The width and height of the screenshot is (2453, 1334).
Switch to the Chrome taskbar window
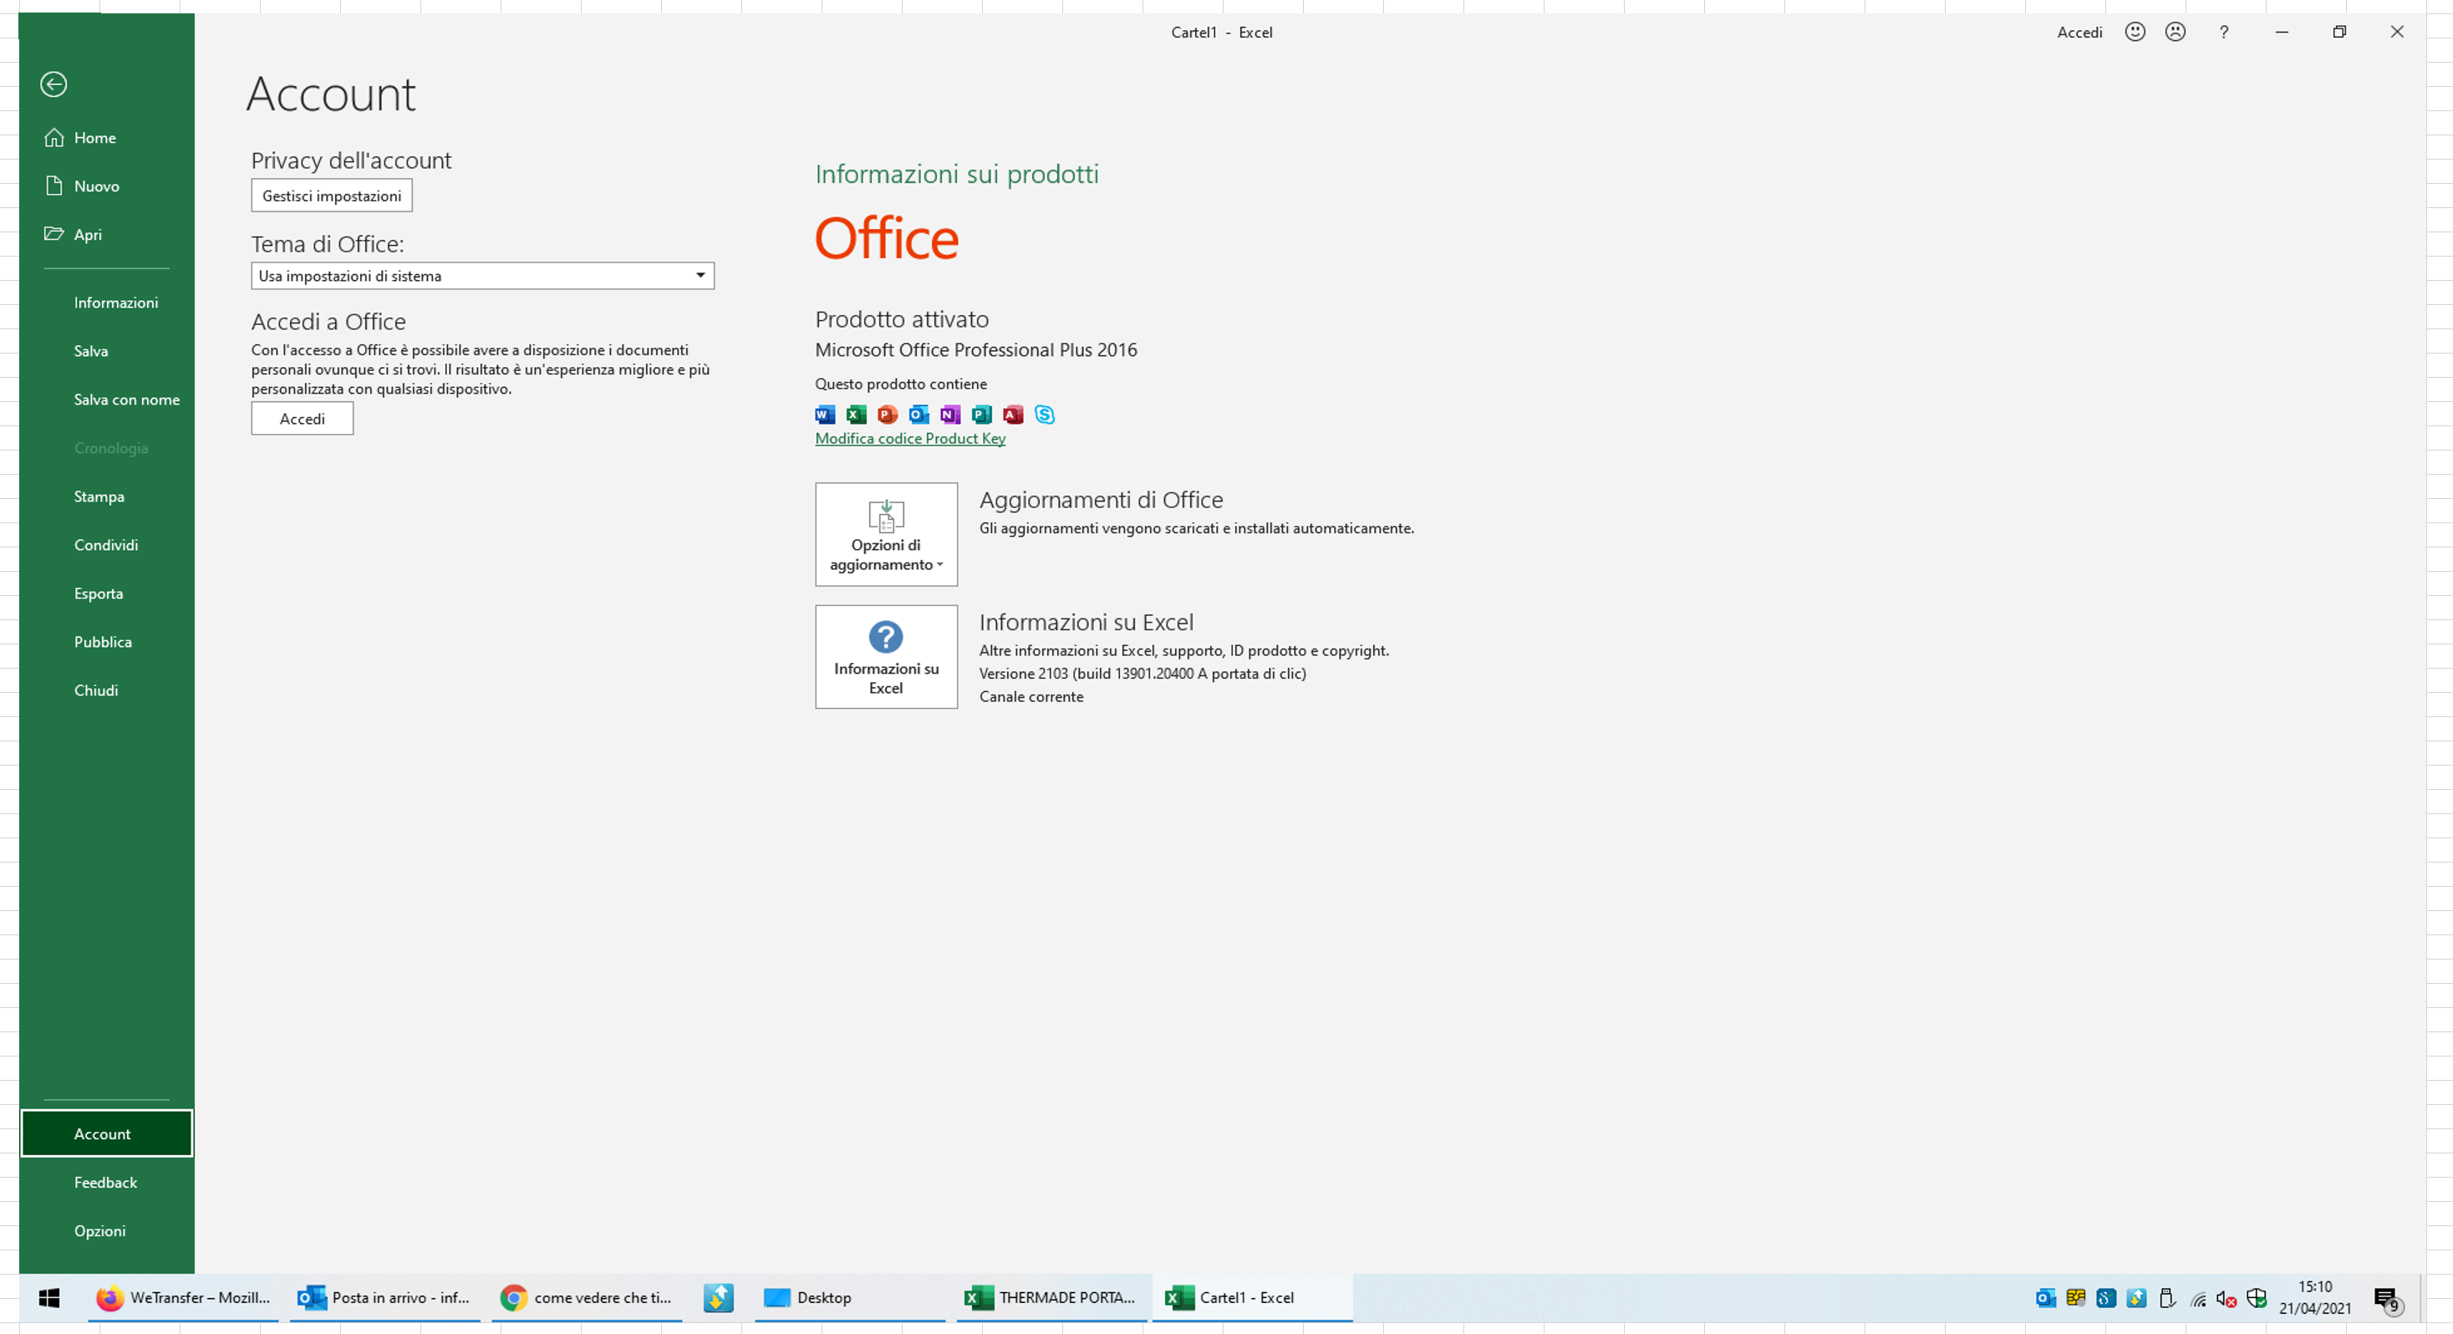point(587,1298)
